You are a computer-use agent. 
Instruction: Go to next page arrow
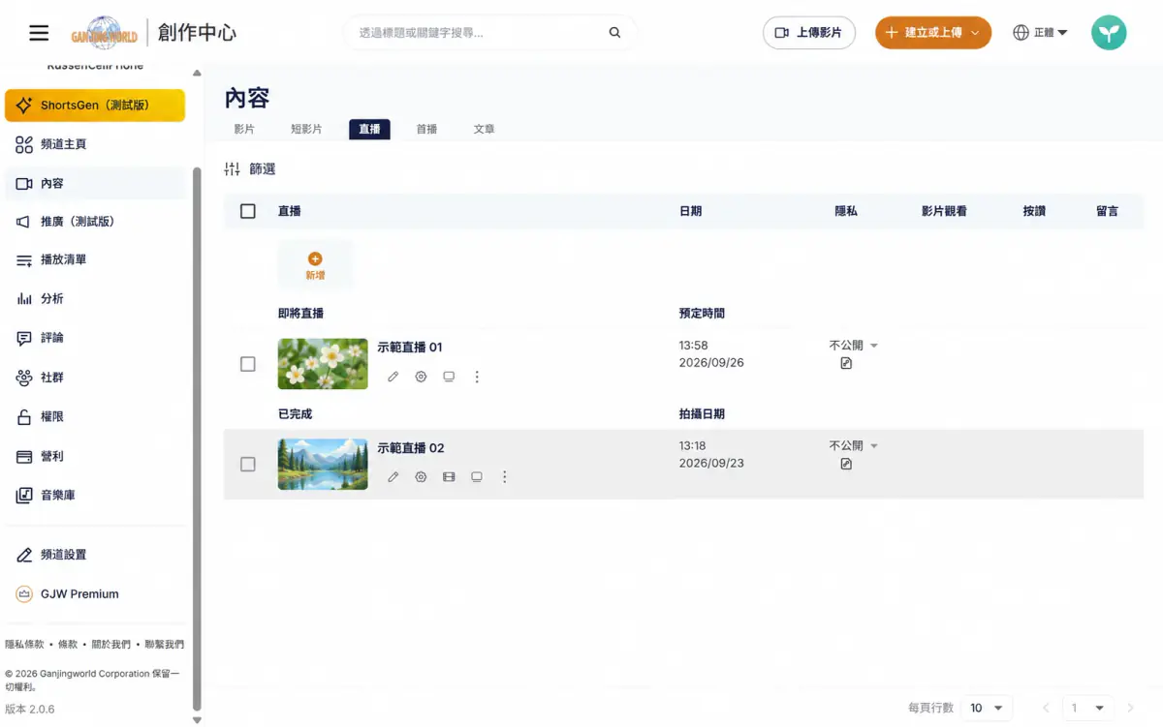coord(1130,708)
